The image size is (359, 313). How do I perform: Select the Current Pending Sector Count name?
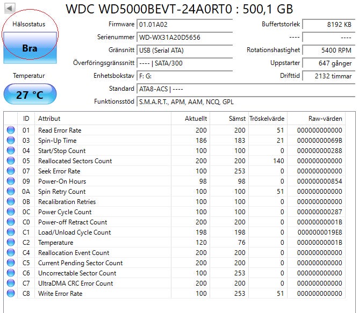(81, 263)
